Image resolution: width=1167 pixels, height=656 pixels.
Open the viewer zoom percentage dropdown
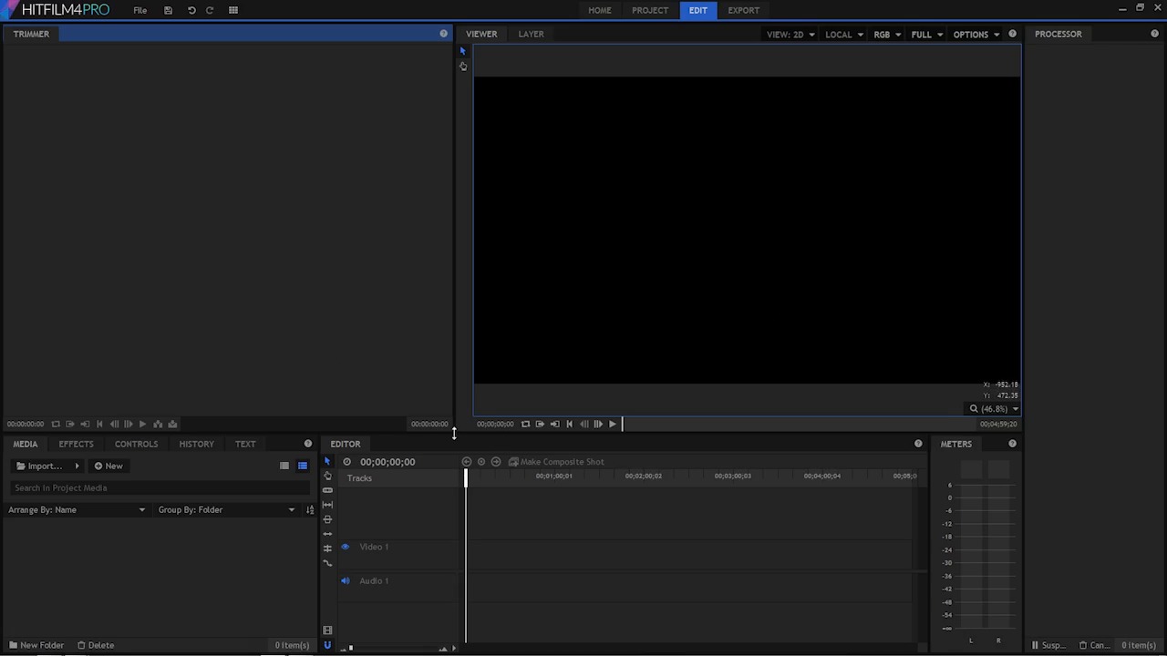tap(995, 409)
